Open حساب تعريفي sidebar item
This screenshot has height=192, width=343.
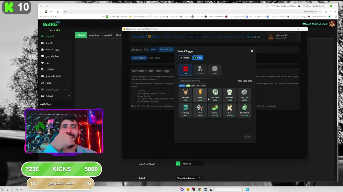[x=50, y=56]
